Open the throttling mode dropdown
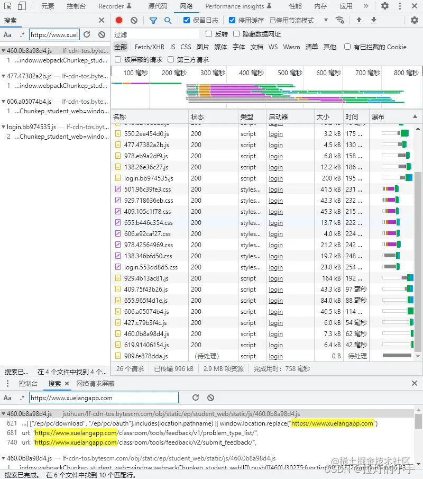 click(326, 20)
